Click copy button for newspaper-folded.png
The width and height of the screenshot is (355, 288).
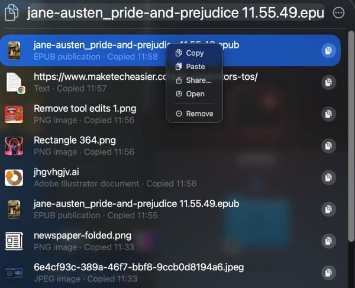tap(328, 241)
